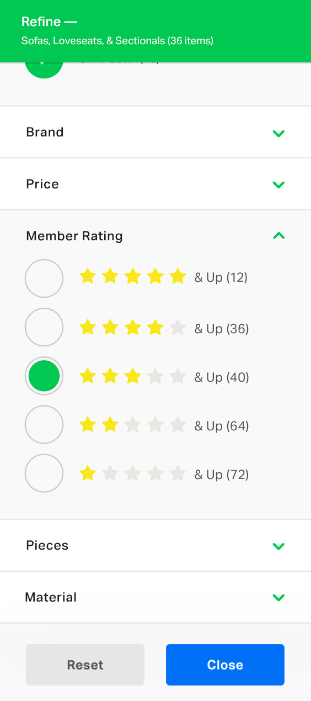This screenshot has height=701, width=311.
Task: Click the Member Rating section heading
Action: [74, 236]
